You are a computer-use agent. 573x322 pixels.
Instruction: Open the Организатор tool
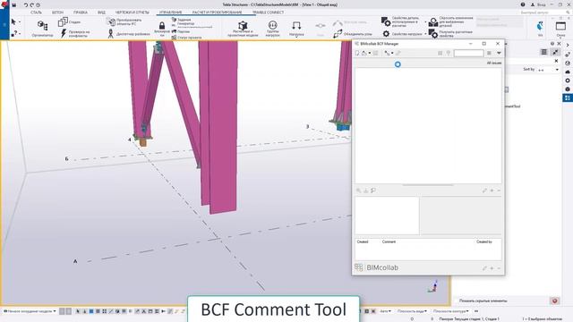42,29
